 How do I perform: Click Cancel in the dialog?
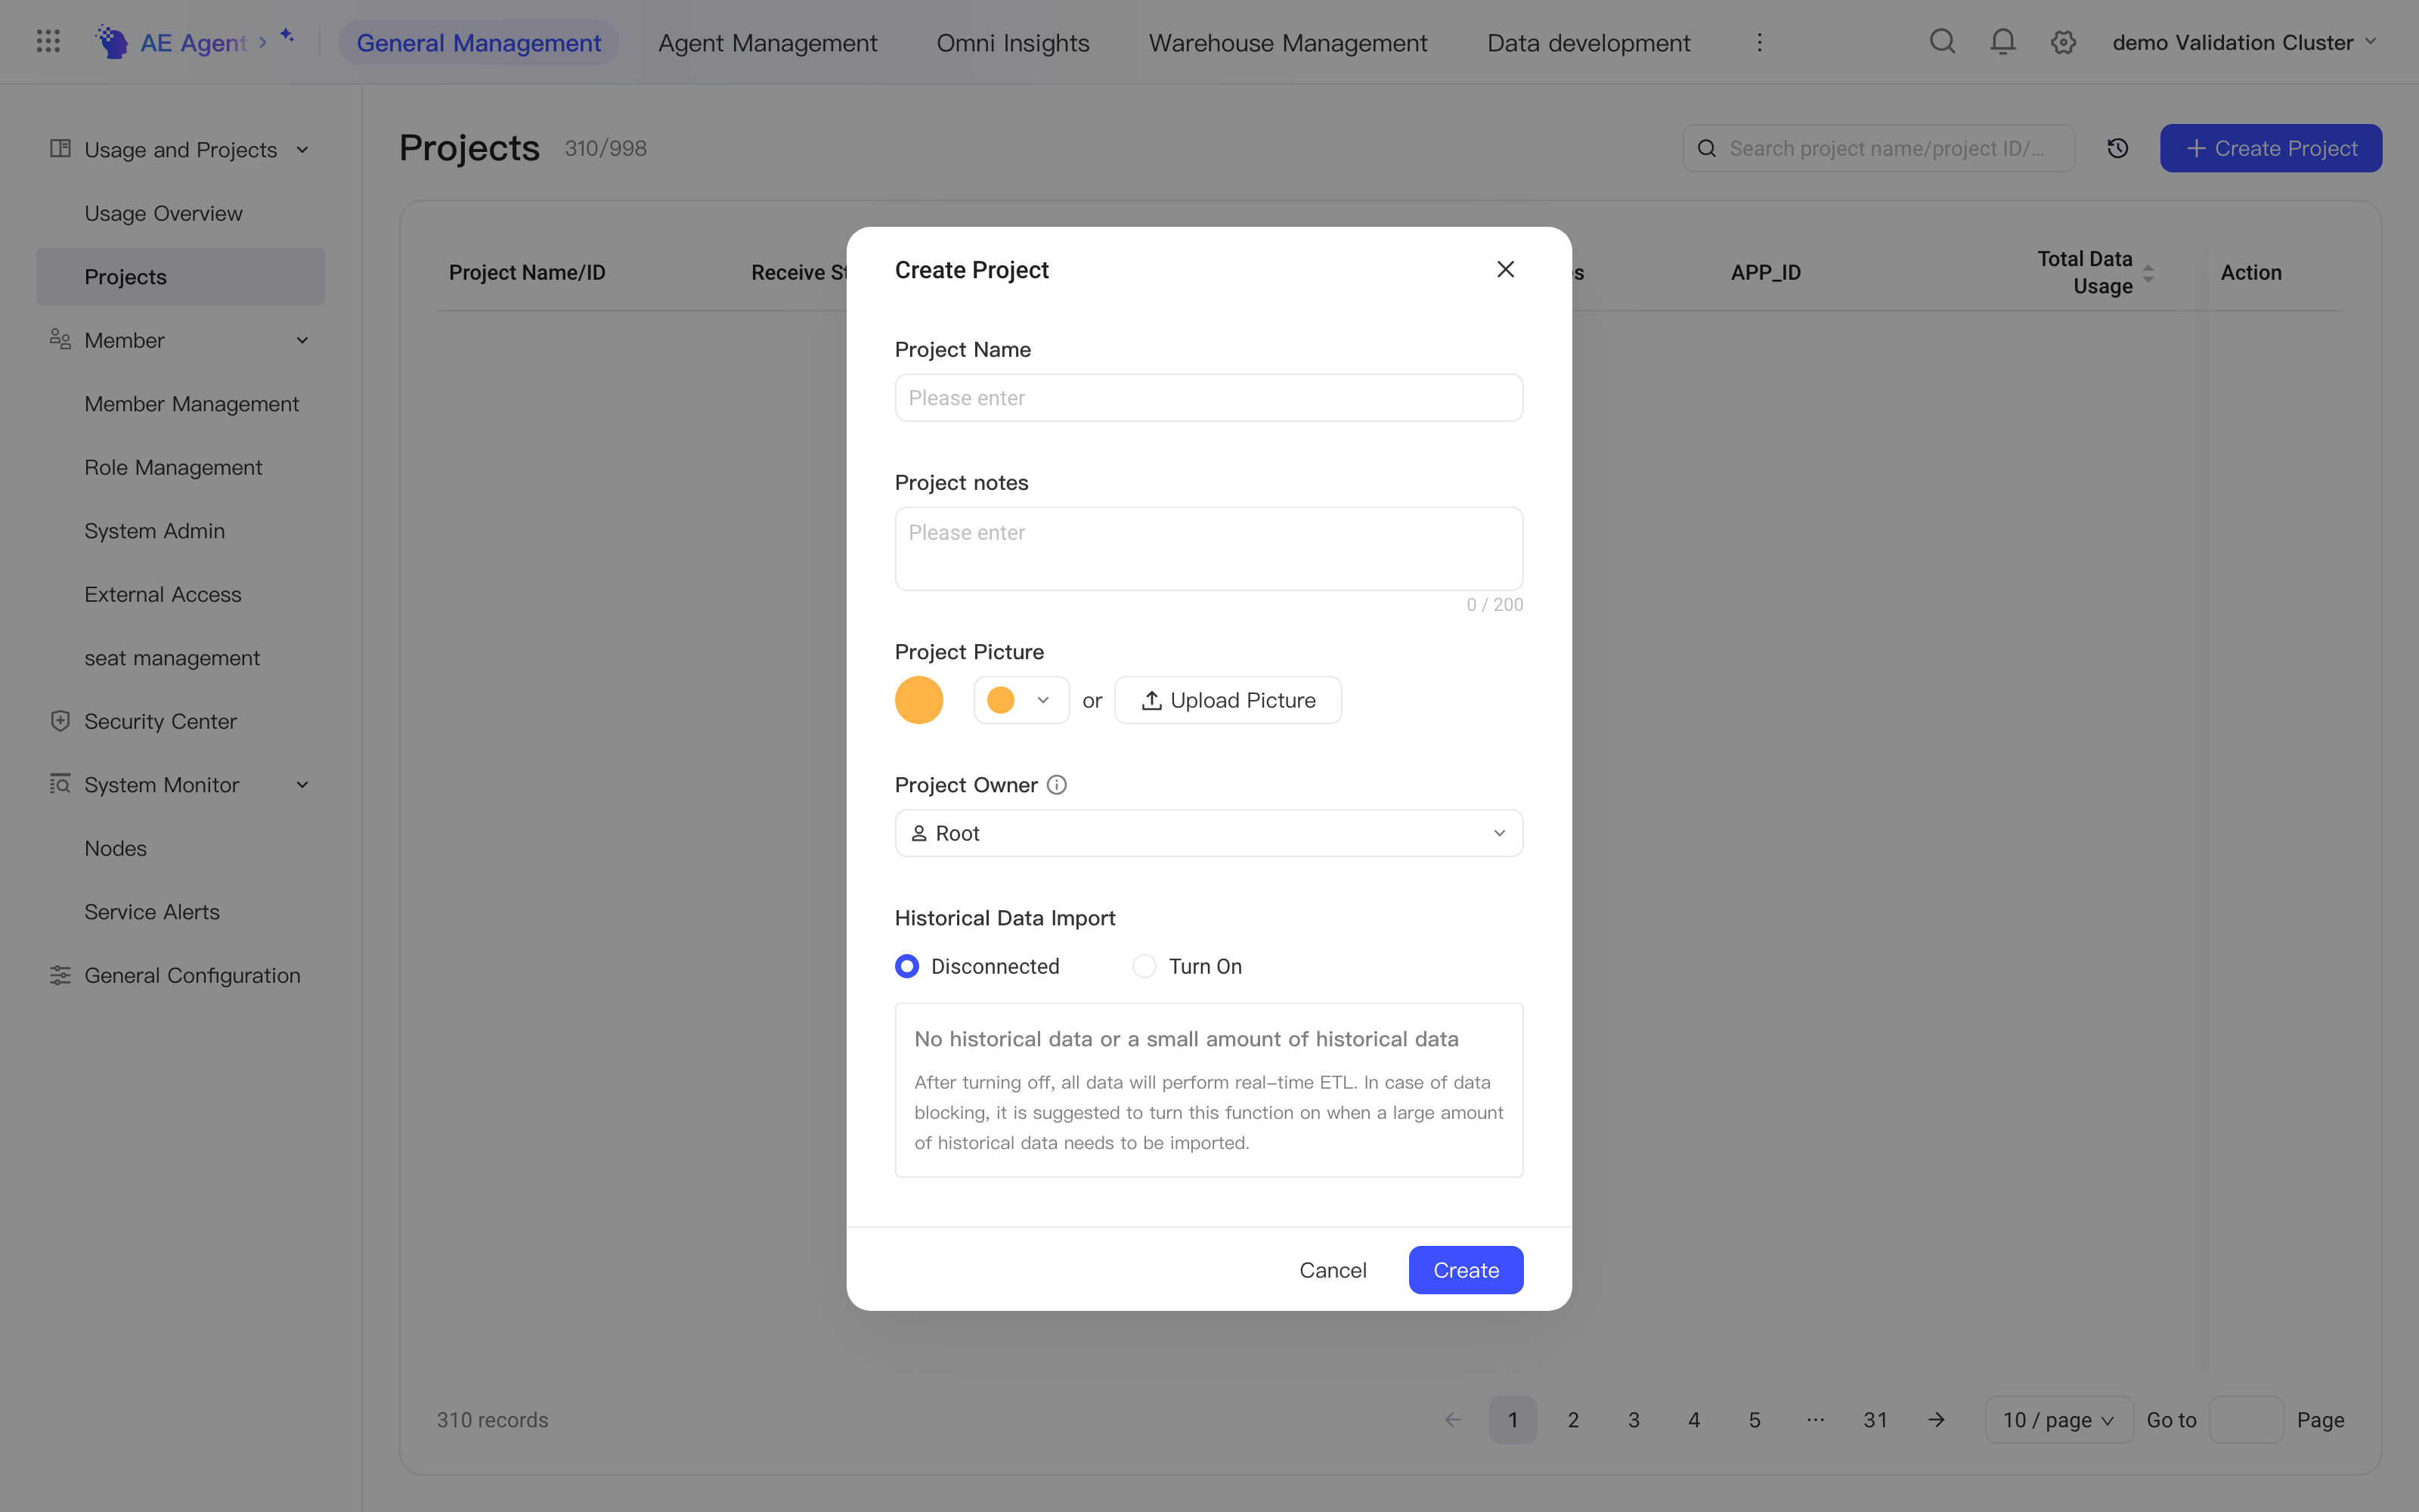(1333, 1270)
